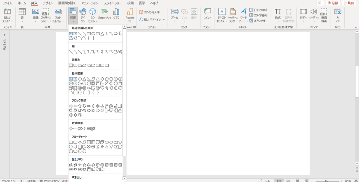Select the U-turn arrow in block arrows
The image size is (359, 182).
click(x=111, y=106)
